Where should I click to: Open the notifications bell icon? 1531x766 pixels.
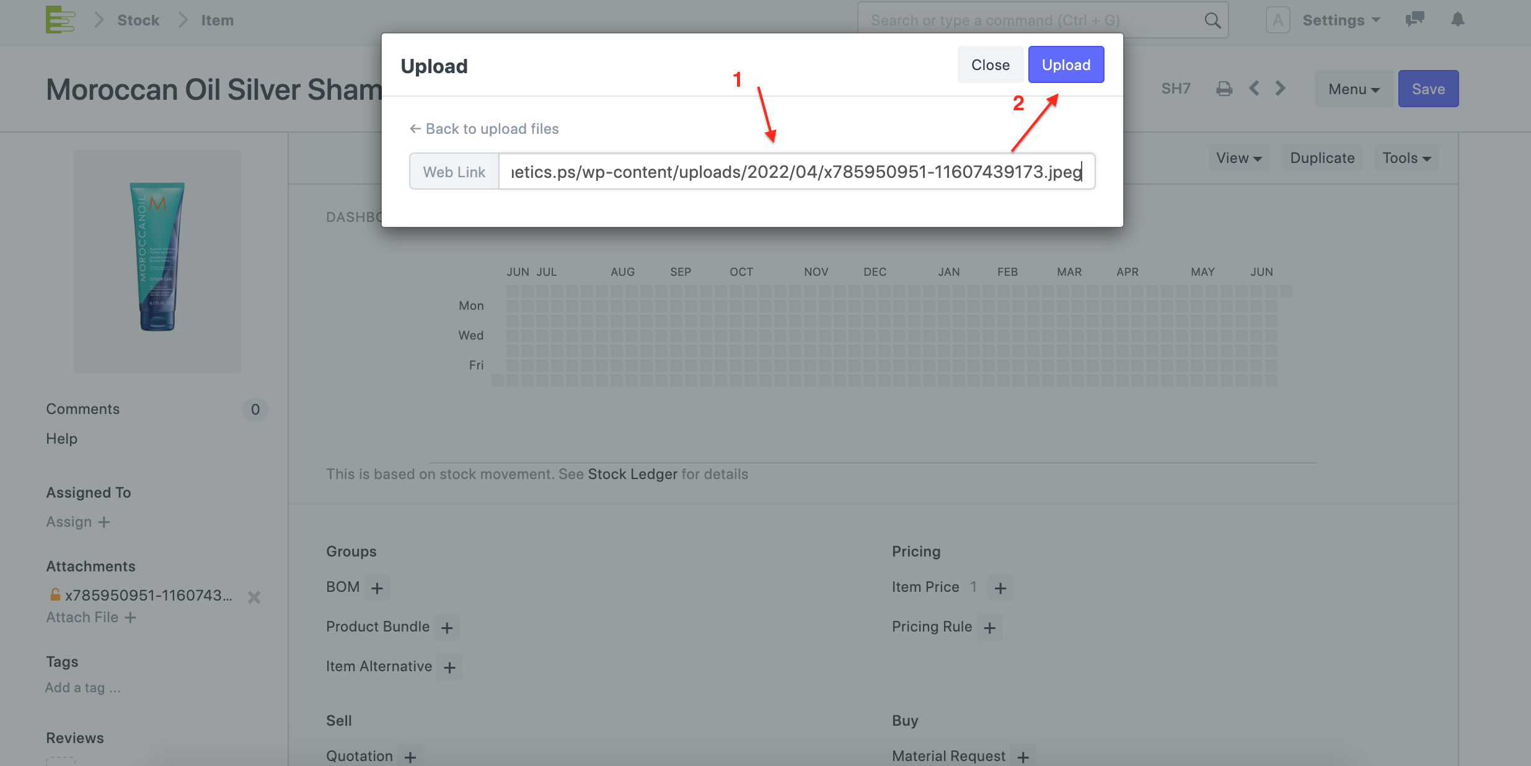point(1458,19)
